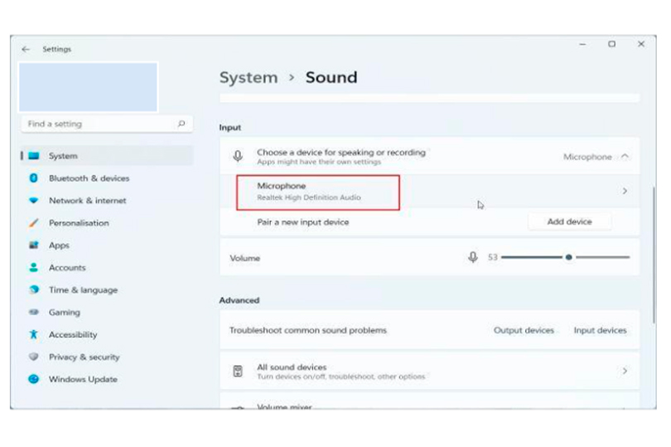Viewport: 671px width, 447px height.
Task: Click the Windows Update icon in sidebar
Action: (34, 380)
